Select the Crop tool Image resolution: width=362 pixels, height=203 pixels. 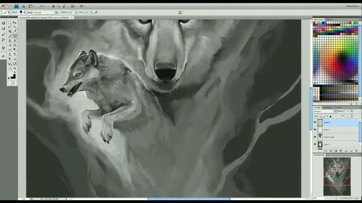(10, 32)
